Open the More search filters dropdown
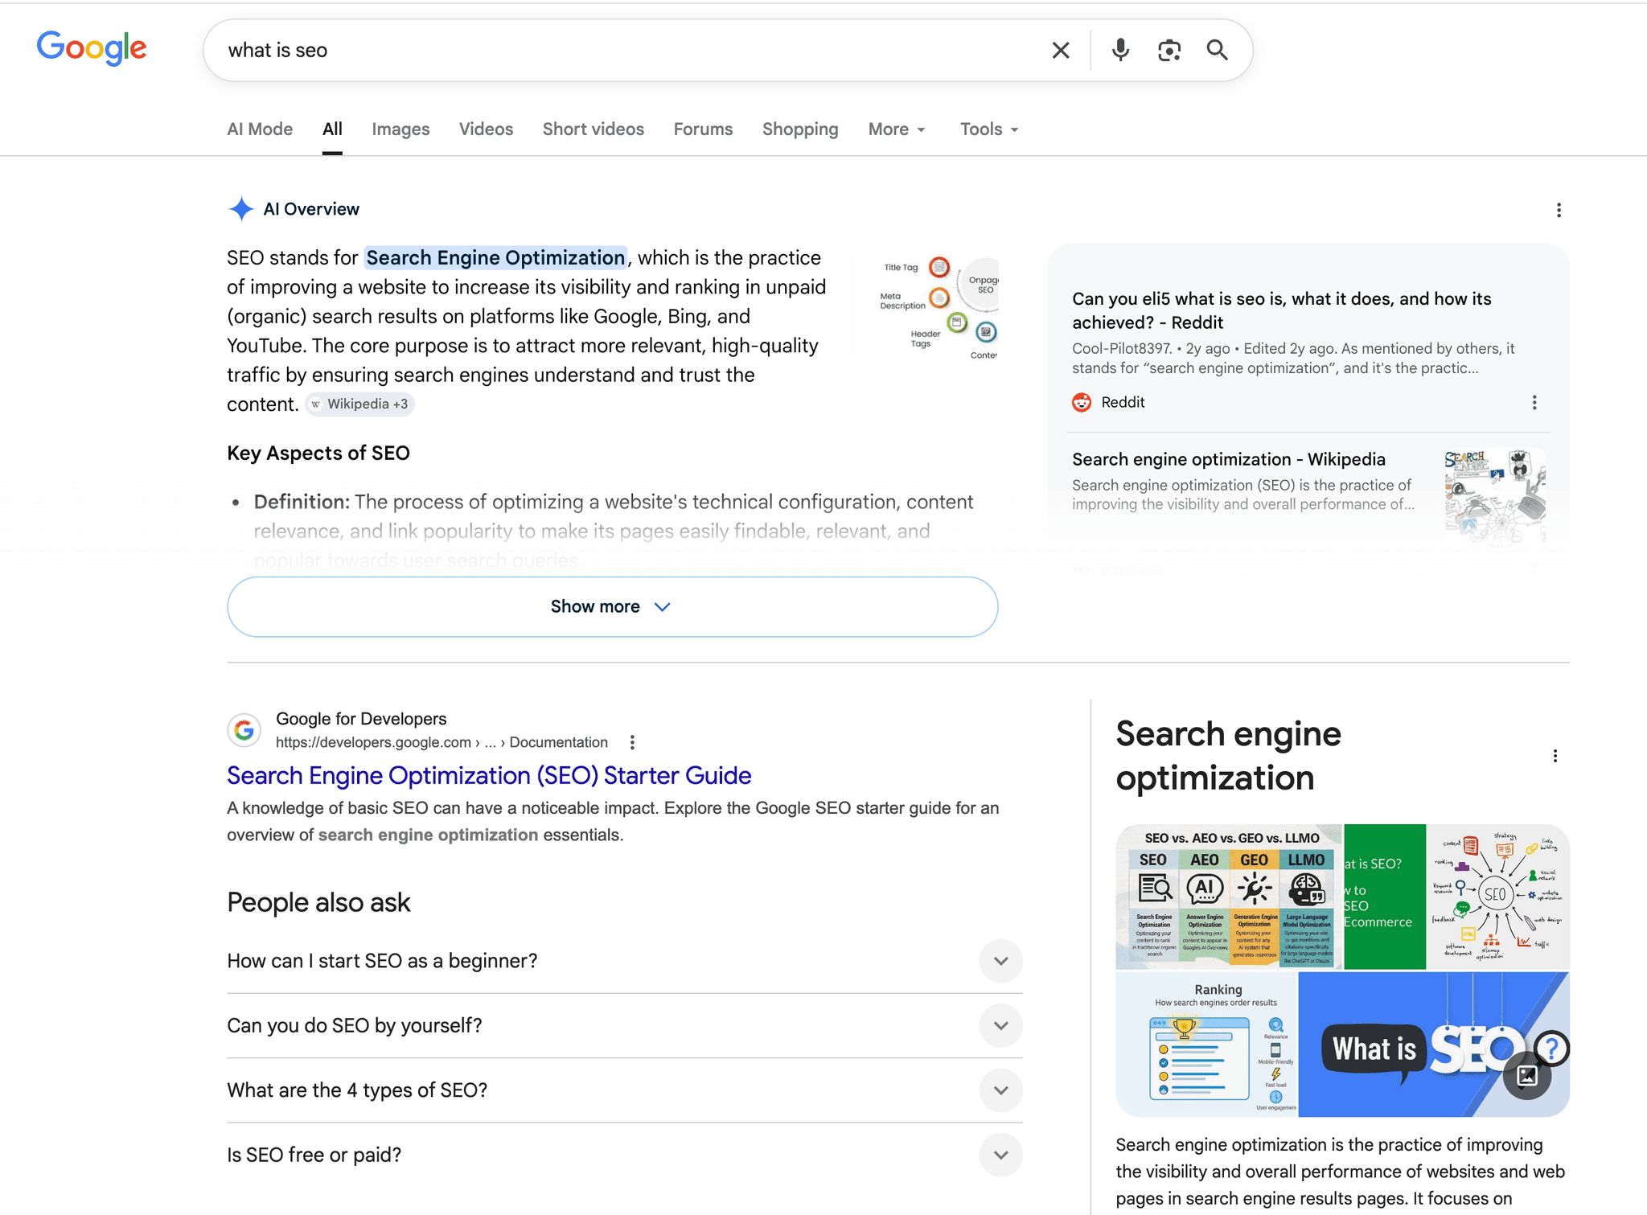1647x1215 pixels. [897, 129]
